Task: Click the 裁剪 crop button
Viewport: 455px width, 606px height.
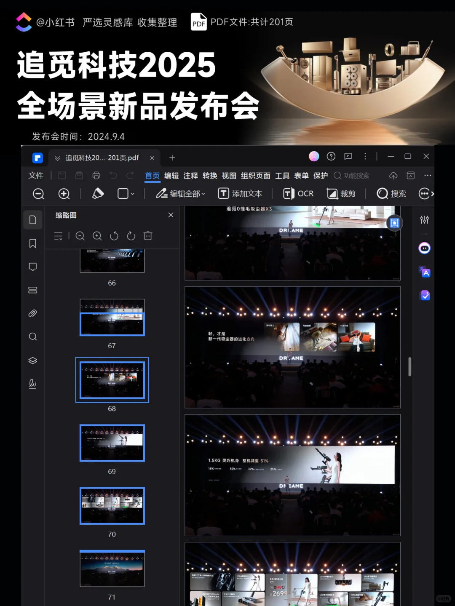Action: (x=341, y=193)
